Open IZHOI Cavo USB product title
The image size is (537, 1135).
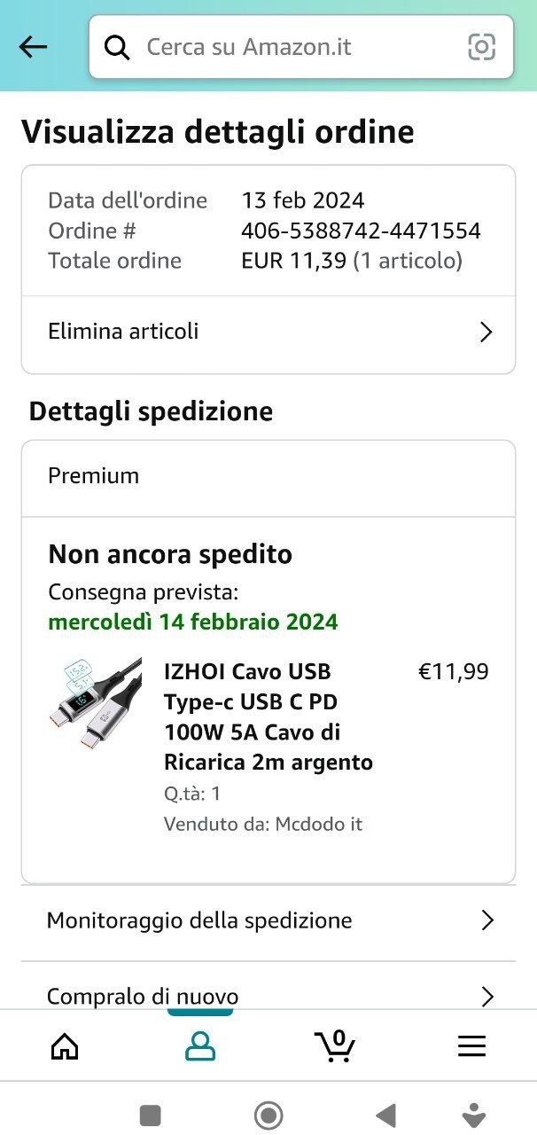[x=268, y=716]
